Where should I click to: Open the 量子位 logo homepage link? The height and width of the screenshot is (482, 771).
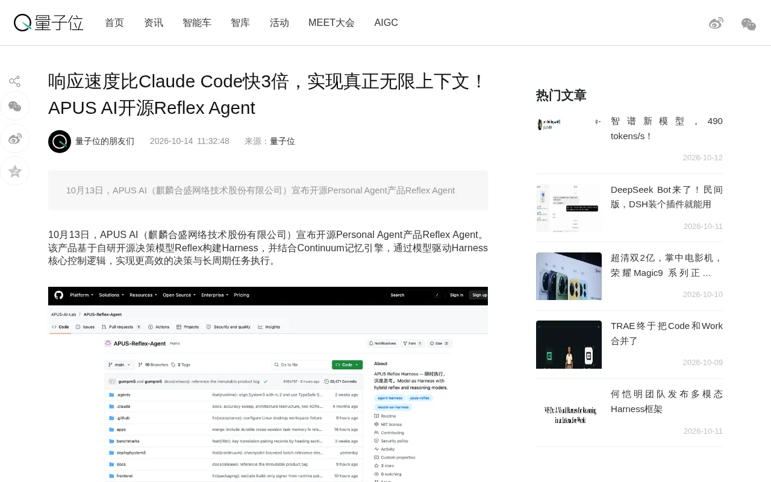(x=48, y=23)
